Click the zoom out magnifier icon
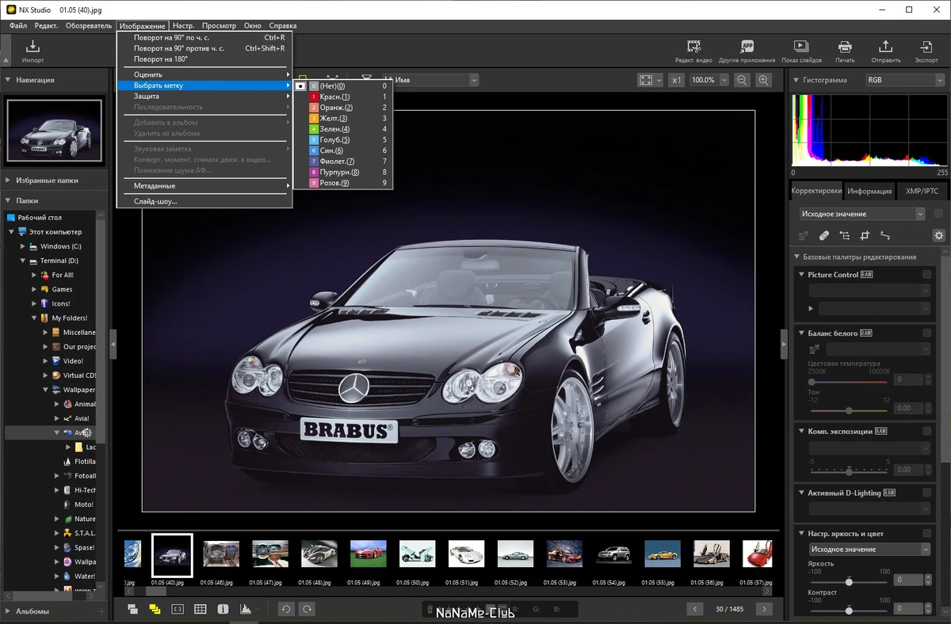Viewport: 951px width, 624px height. [742, 80]
